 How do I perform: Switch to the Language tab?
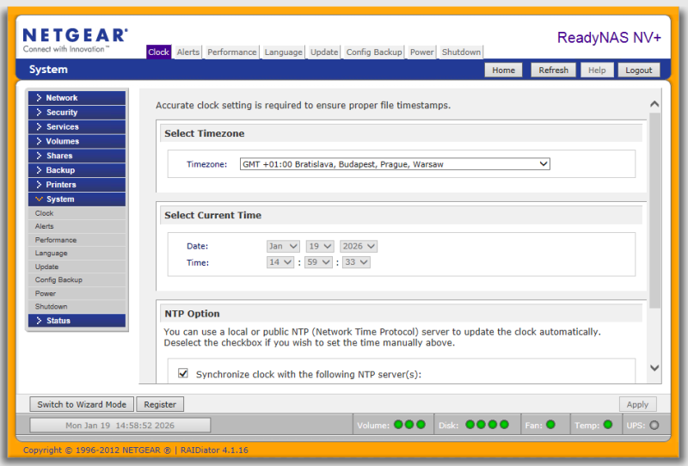(x=284, y=52)
